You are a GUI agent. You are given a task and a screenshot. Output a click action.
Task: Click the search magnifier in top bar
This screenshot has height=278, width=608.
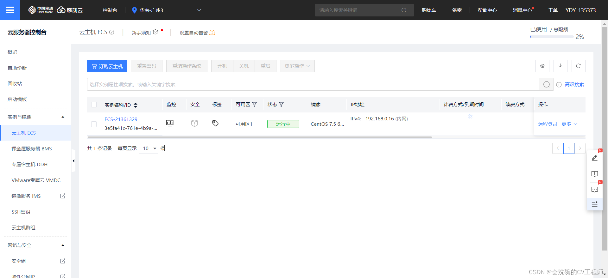(x=404, y=10)
